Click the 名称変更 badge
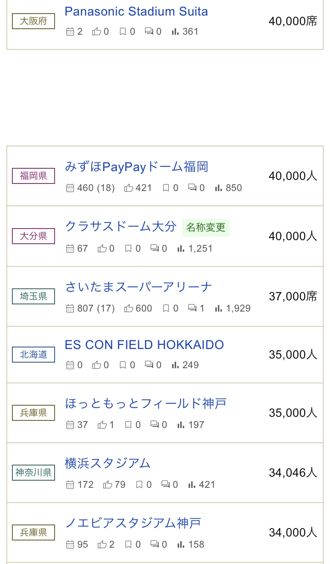The height and width of the screenshot is (564, 330). [x=206, y=227]
